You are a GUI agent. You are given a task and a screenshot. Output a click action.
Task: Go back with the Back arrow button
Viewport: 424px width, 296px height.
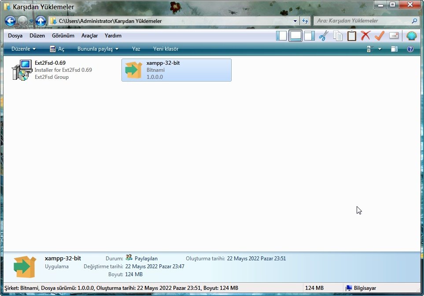pyautogui.click(x=10, y=21)
